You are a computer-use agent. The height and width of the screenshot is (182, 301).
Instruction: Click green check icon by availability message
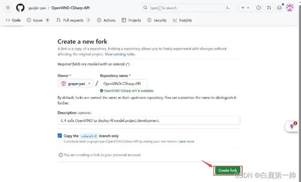[101, 91]
